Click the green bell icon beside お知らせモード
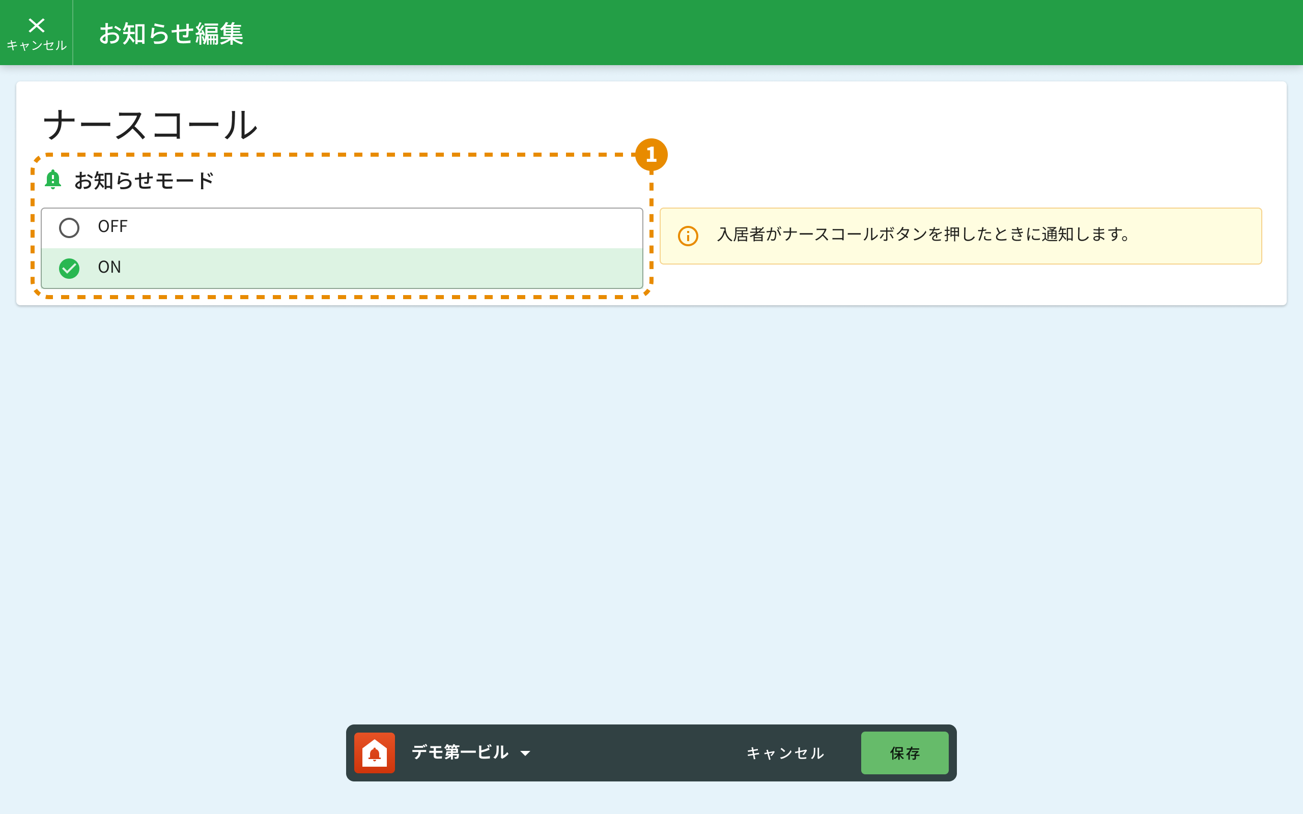Image resolution: width=1303 pixels, height=814 pixels. point(53,179)
